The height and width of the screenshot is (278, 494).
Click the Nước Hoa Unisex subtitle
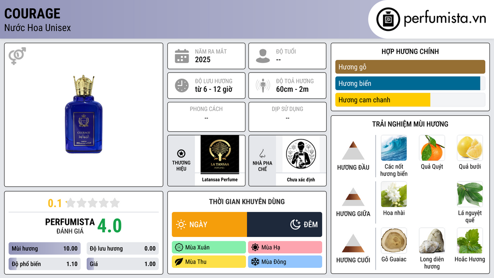[x=38, y=28]
